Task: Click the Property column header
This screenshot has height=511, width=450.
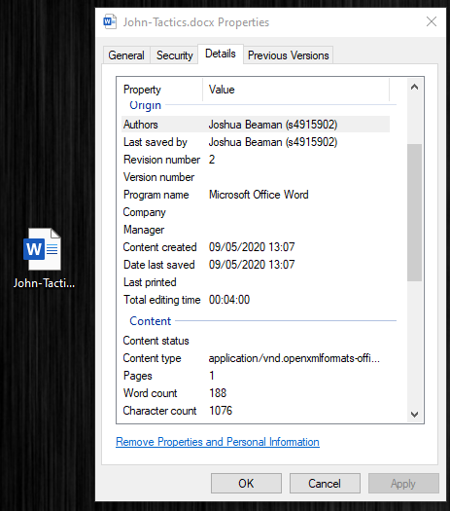Action: pyautogui.click(x=142, y=90)
